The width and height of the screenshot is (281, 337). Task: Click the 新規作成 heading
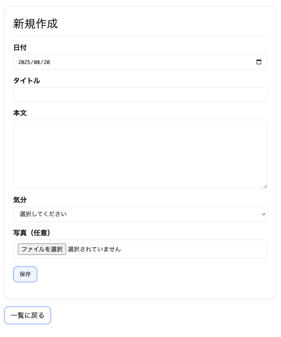[x=36, y=23]
